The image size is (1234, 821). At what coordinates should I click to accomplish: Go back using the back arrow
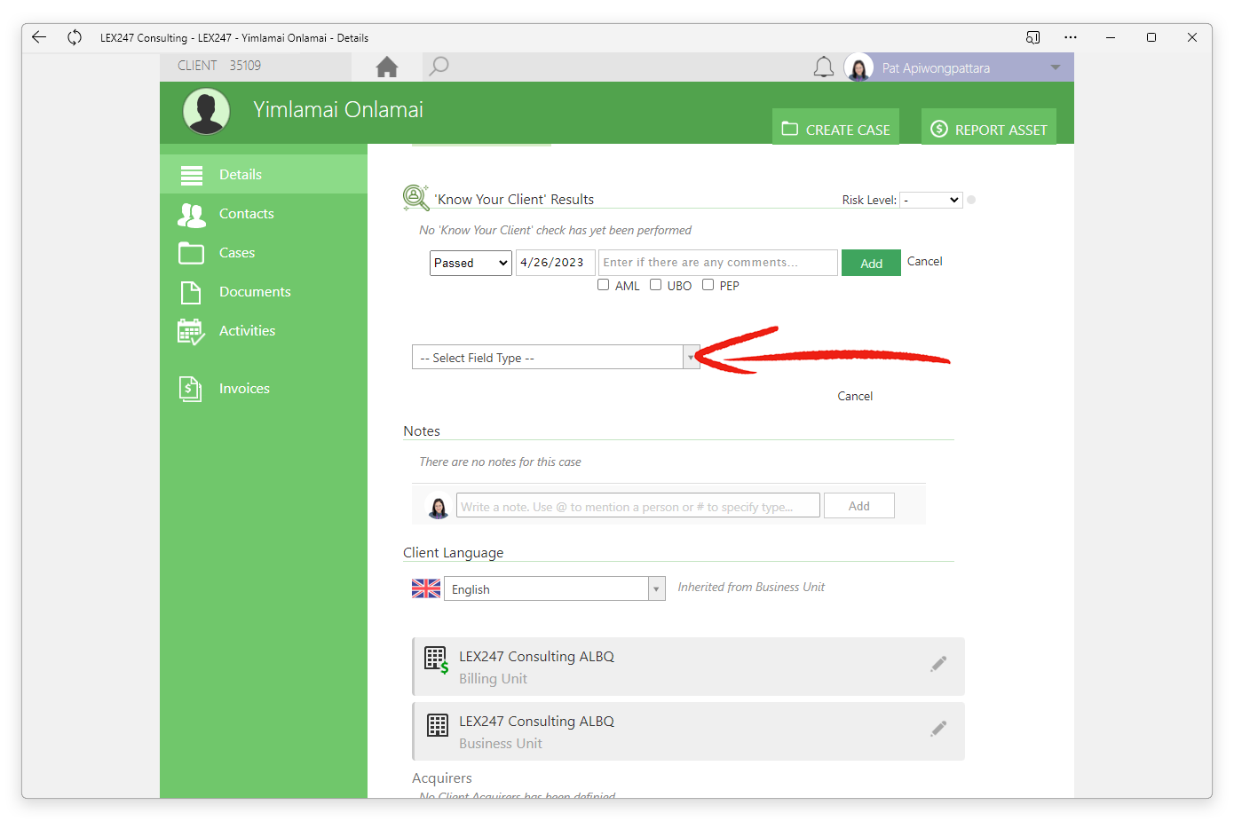pos(39,37)
